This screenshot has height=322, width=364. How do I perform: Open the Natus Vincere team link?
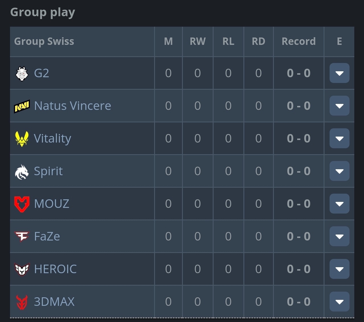73,106
